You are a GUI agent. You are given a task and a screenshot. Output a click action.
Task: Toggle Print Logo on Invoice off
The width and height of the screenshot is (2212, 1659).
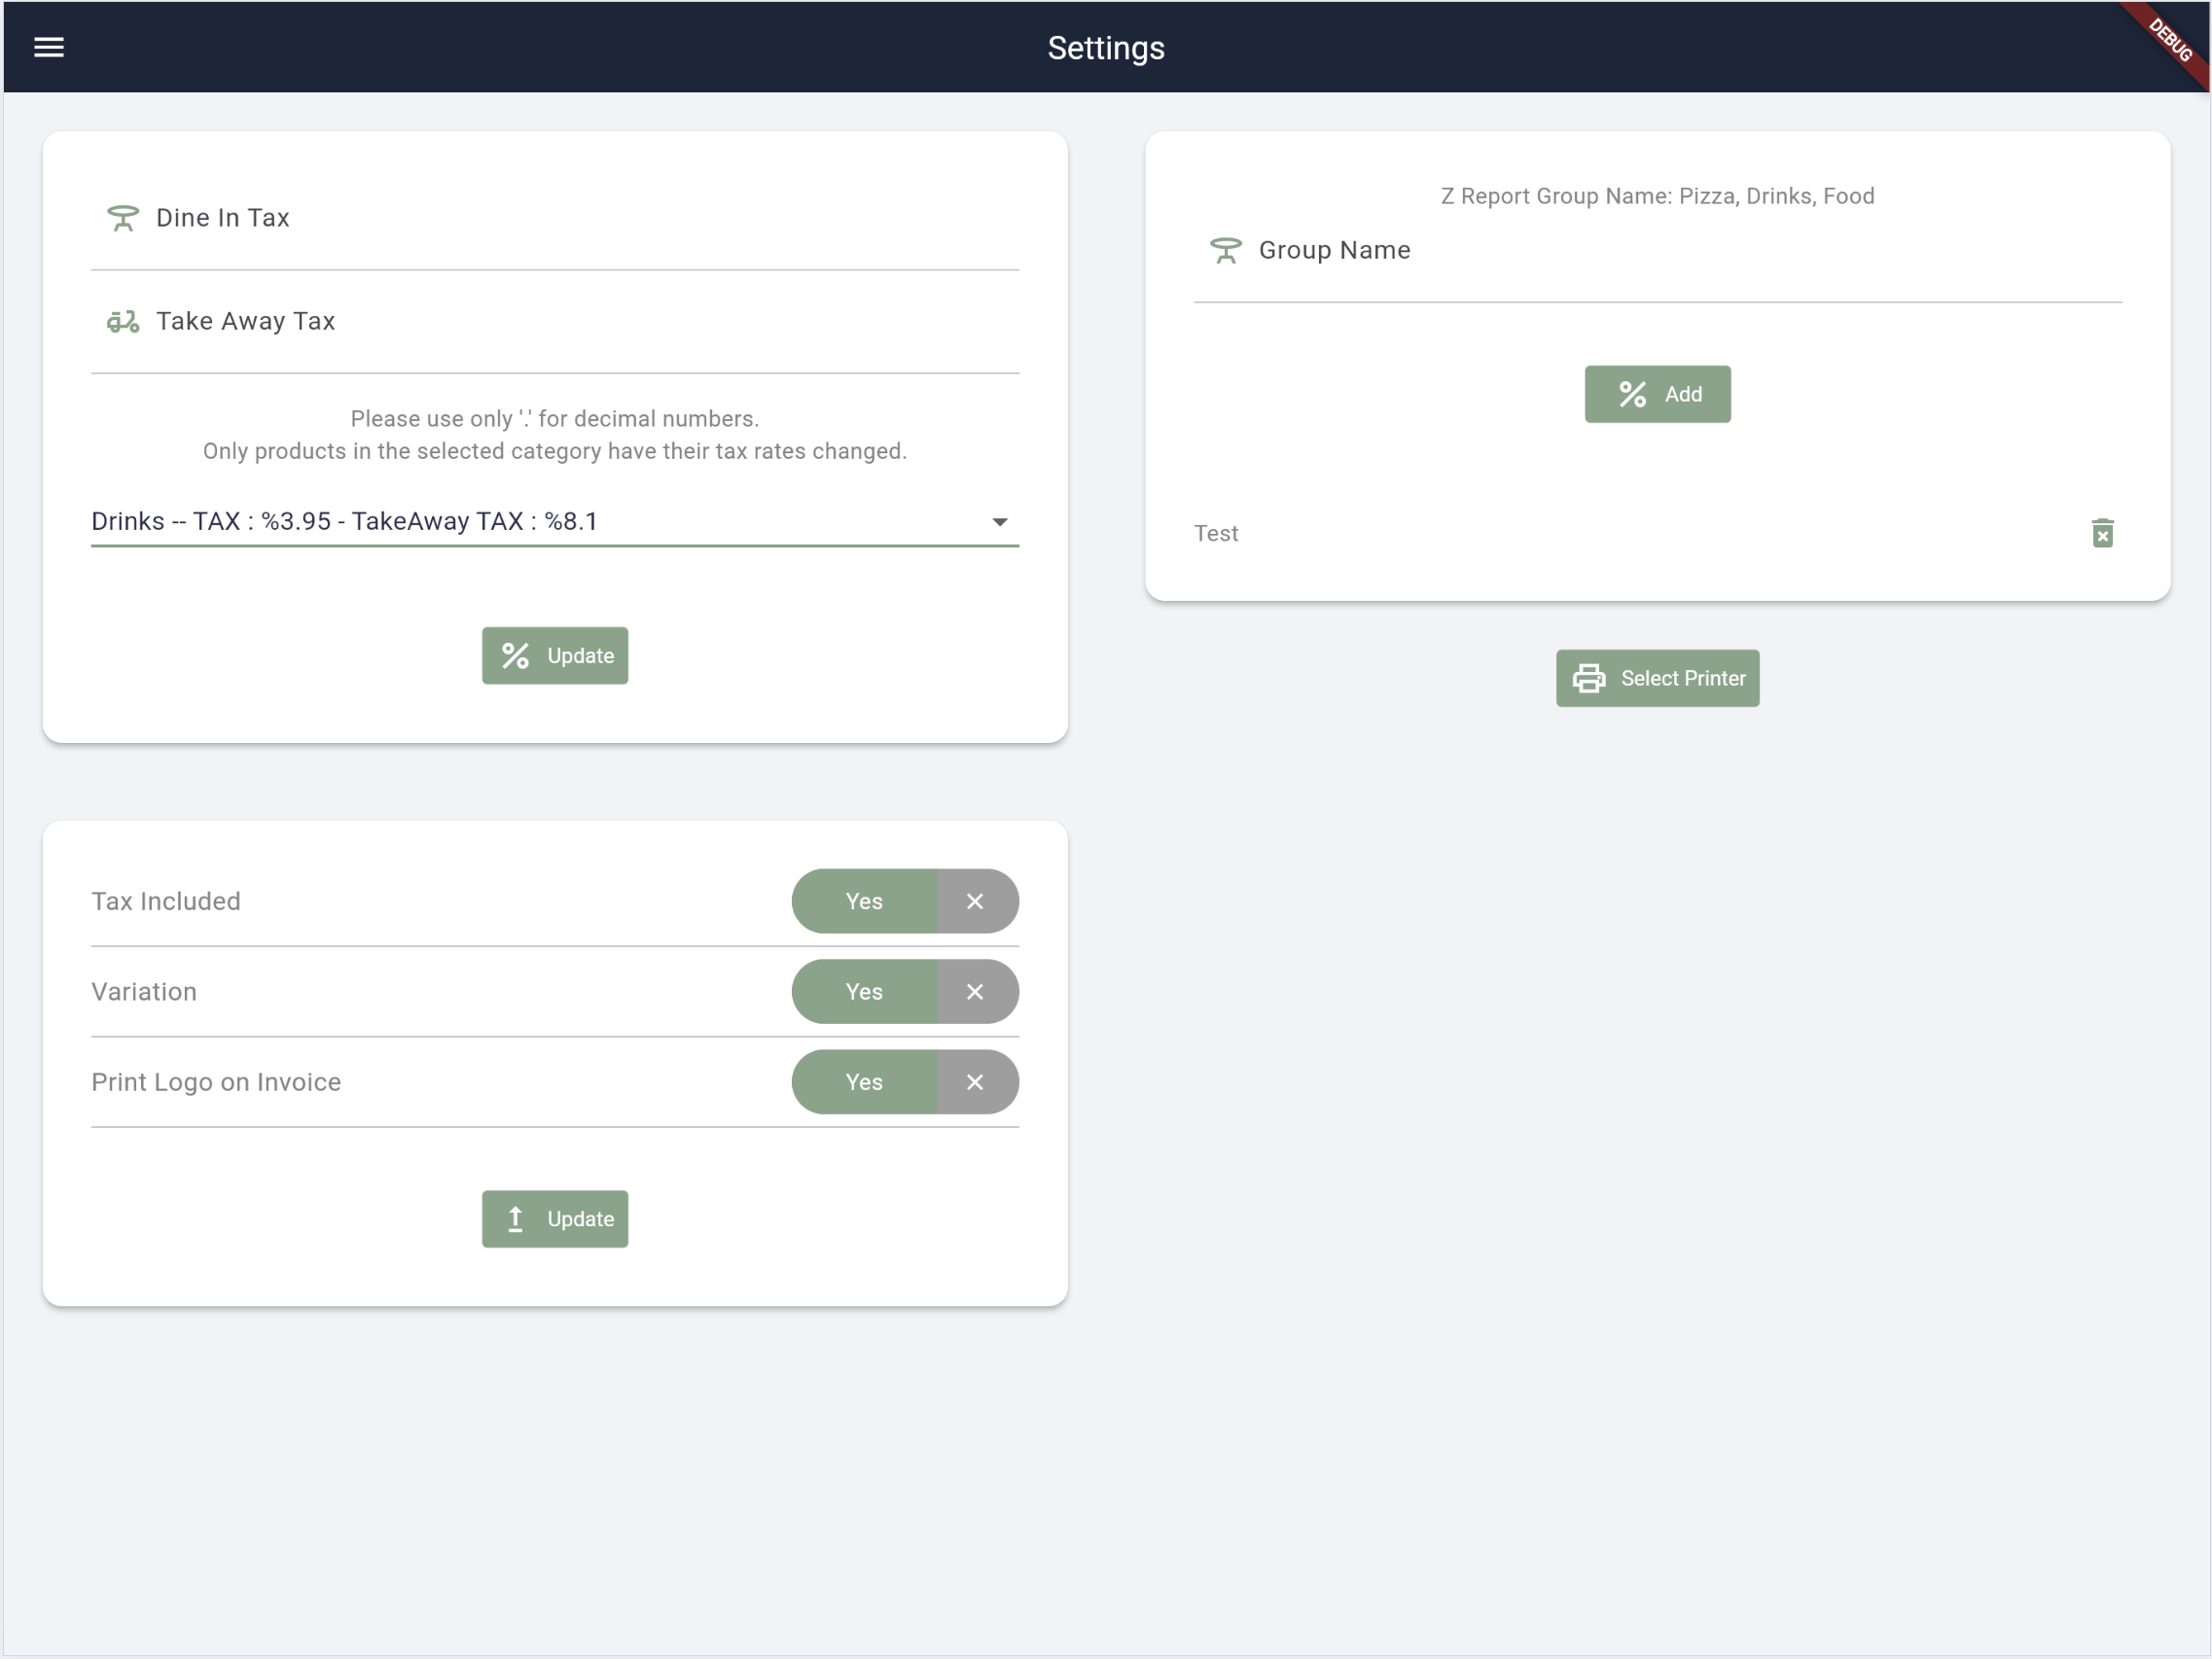973,1080
